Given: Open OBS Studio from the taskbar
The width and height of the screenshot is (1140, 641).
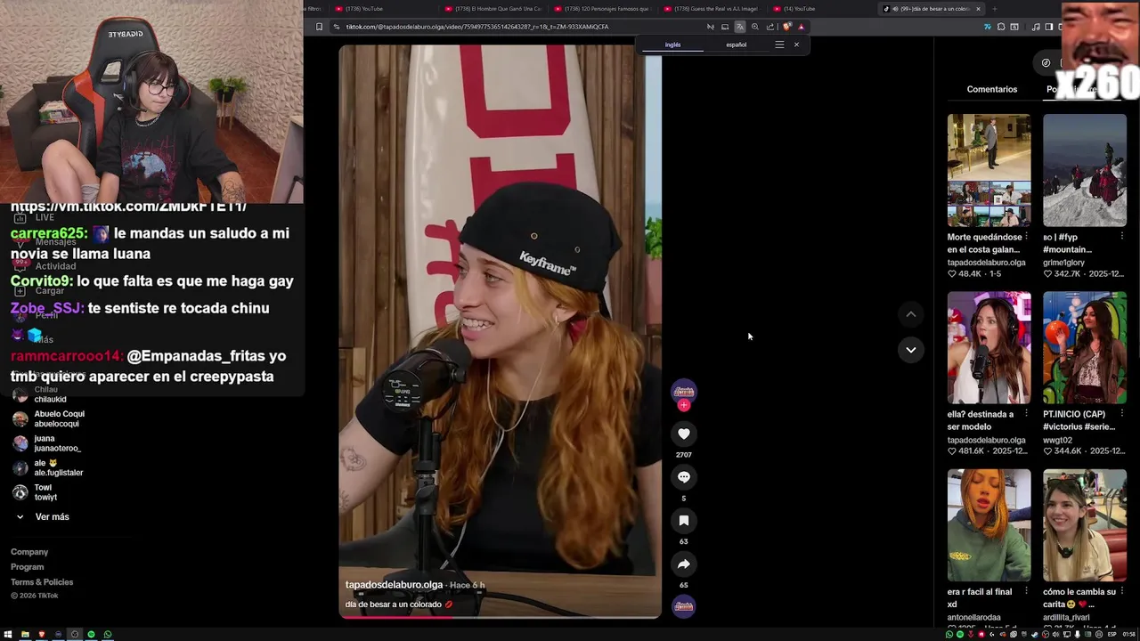Looking at the screenshot, I should pos(75,635).
